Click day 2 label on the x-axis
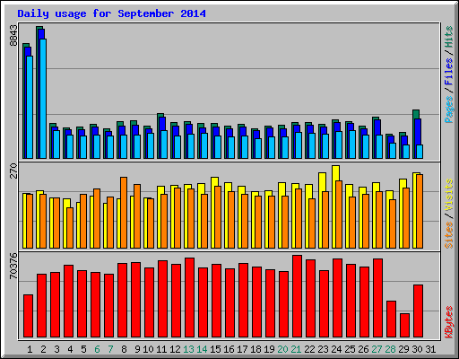 (43, 349)
